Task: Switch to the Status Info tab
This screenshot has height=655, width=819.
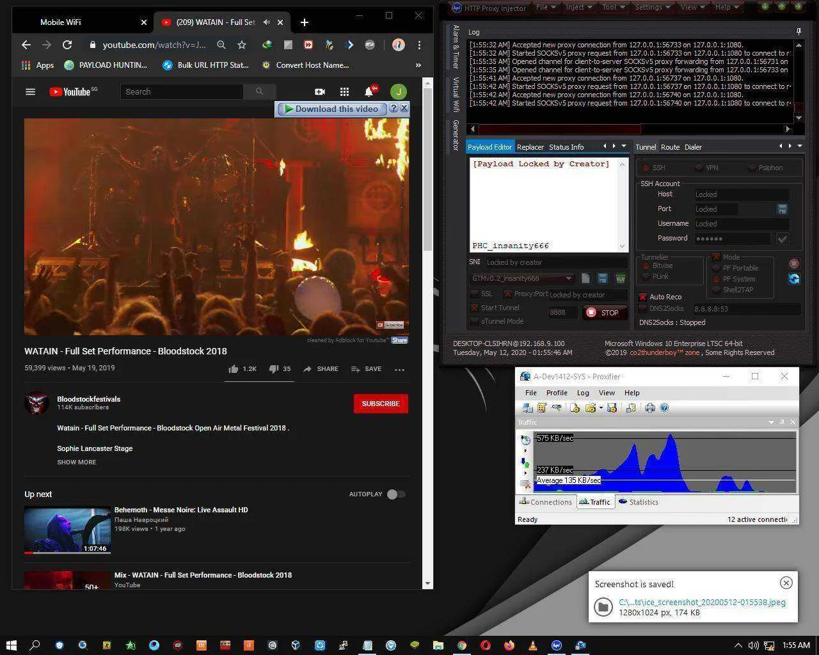Action: tap(566, 146)
